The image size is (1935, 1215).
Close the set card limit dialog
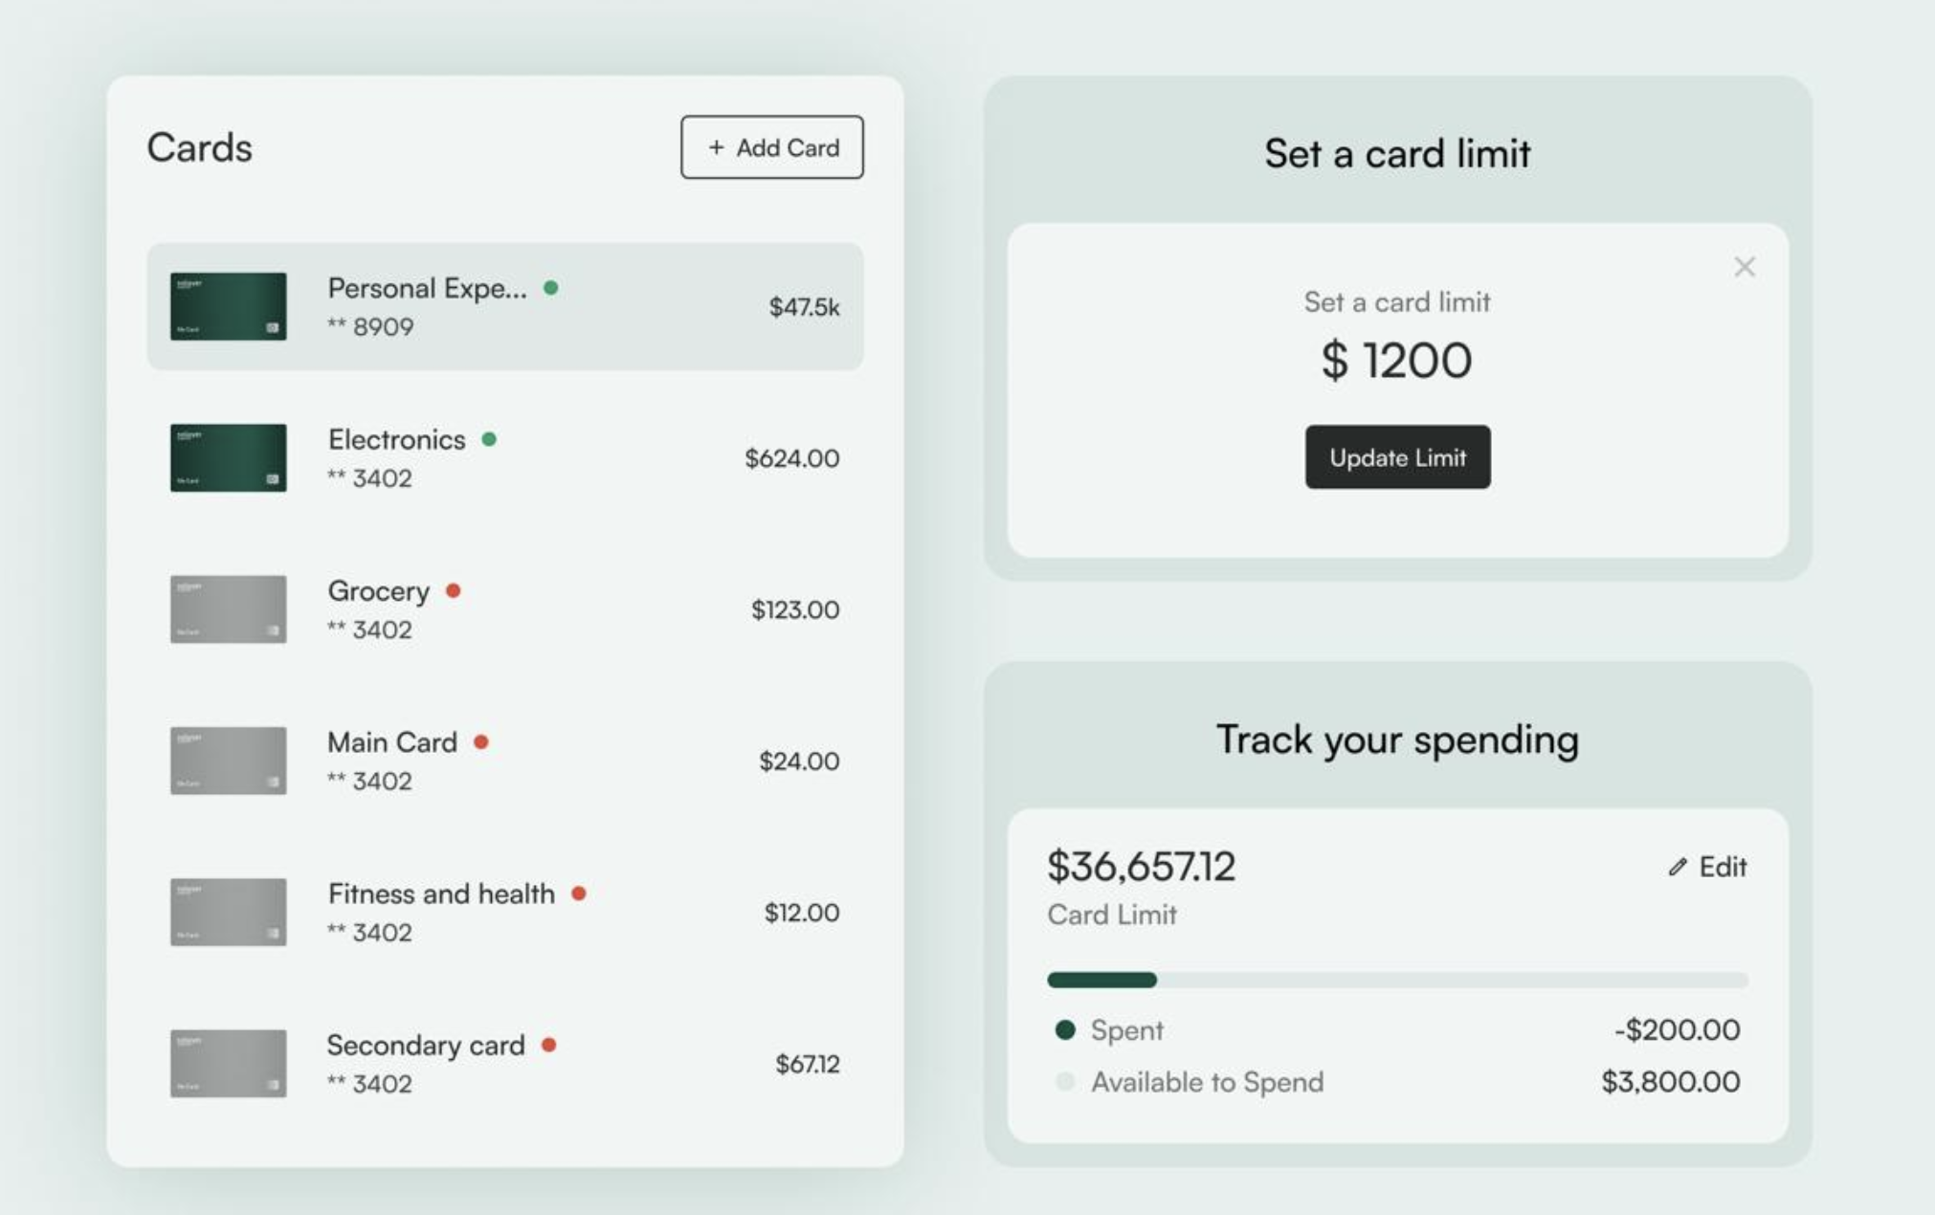click(x=1744, y=267)
